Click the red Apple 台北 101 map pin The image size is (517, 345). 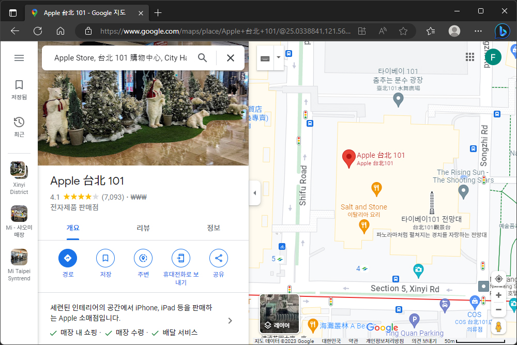click(x=349, y=158)
